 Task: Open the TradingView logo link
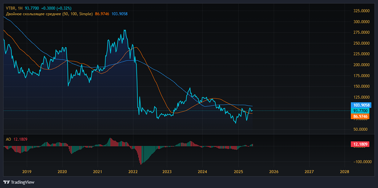pos(19,182)
